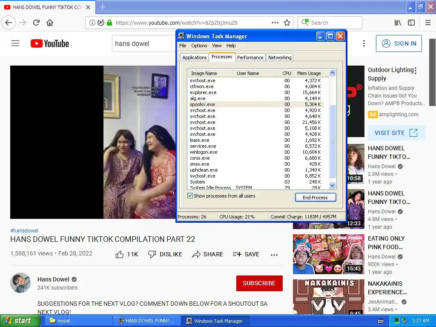Image resolution: width=436 pixels, height=327 pixels.
Task: Click the browser forward arrow
Action: click(23, 23)
